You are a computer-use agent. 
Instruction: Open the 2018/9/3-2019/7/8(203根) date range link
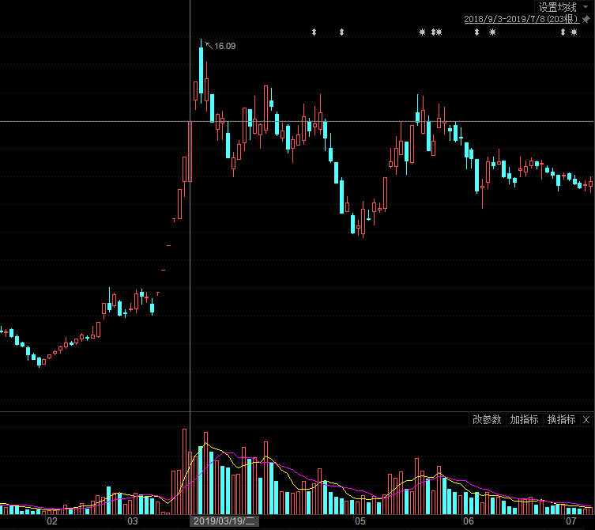[522, 19]
